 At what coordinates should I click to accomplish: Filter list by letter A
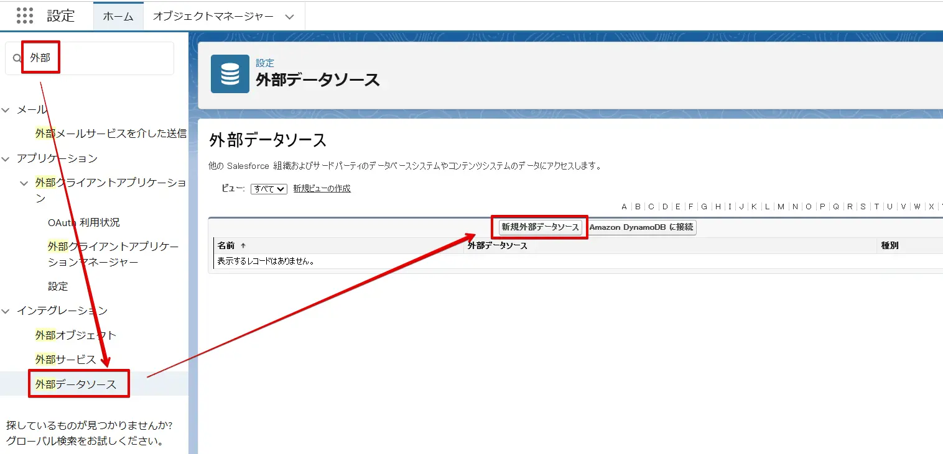[x=623, y=206]
